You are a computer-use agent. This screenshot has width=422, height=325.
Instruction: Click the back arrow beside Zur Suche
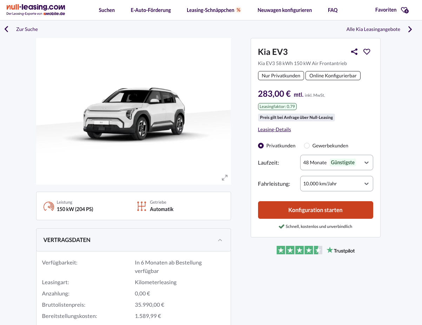point(6,29)
